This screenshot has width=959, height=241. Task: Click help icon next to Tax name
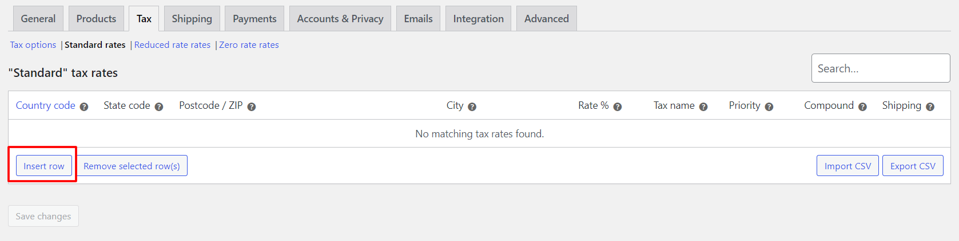[703, 107]
